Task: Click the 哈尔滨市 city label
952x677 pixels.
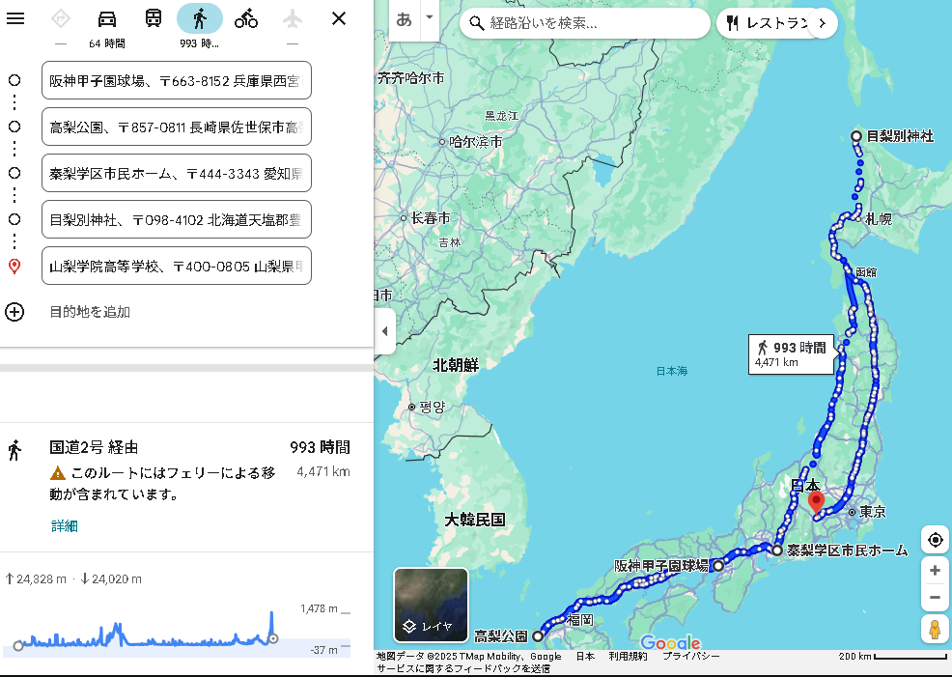Action: (x=475, y=142)
